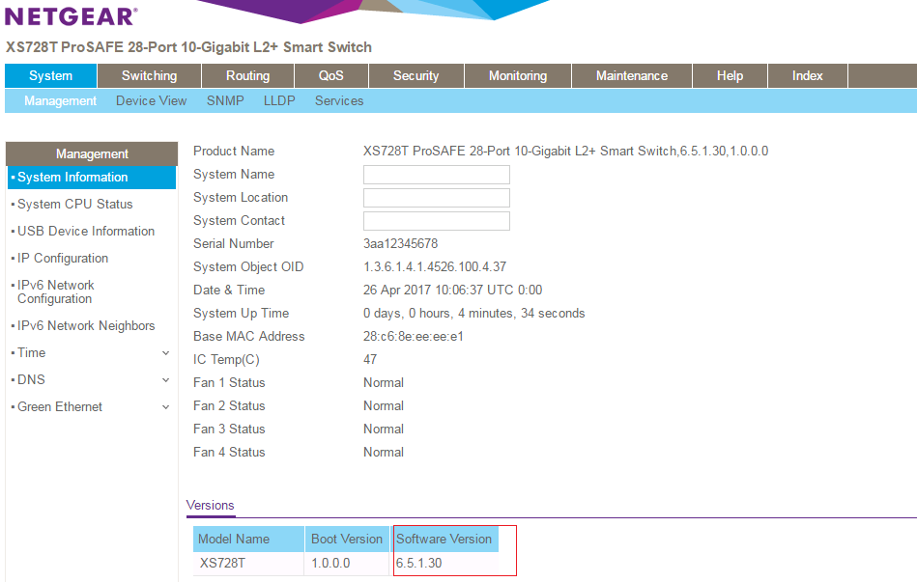
Task: Click the Boot Version column header
Action: [x=347, y=539]
